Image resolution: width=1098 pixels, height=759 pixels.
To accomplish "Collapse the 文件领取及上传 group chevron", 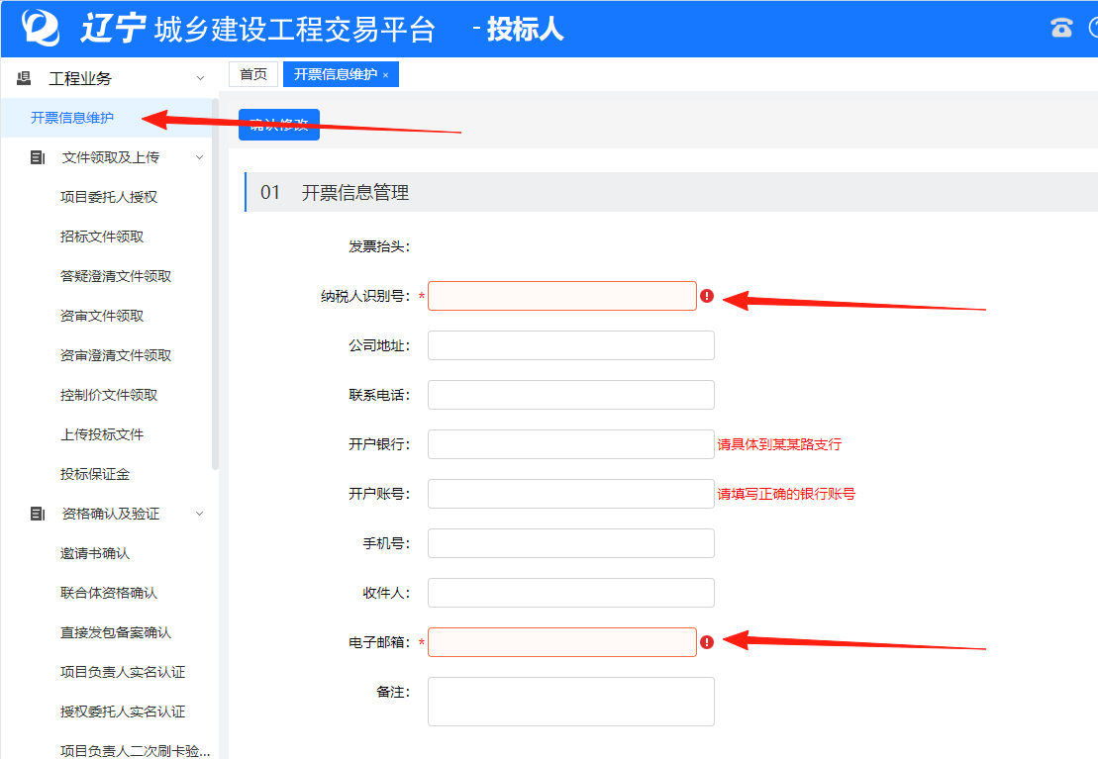I will (x=200, y=157).
